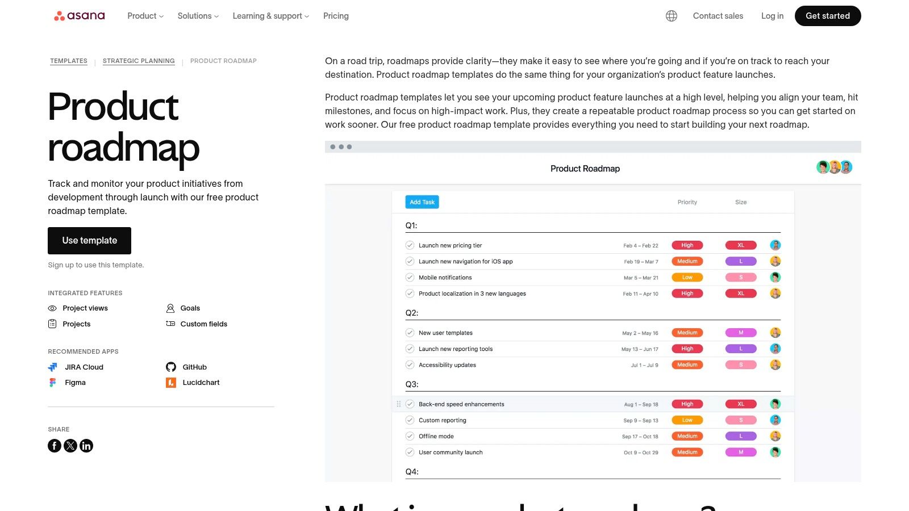This screenshot has height=511, width=909.
Task: Select the JIRA Cloud app icon
Action: point(53,367)
